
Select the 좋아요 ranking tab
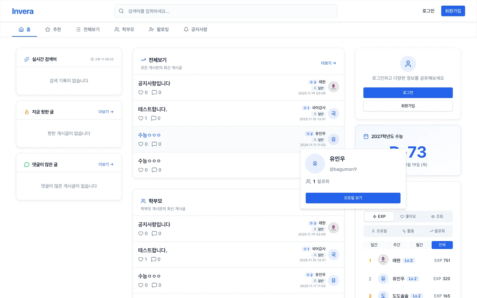click(408, 217)
